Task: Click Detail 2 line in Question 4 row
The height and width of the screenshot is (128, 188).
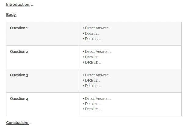Action: click(92, 109)
